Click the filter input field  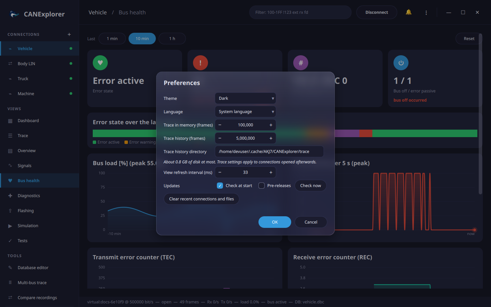tap(300, 12)
